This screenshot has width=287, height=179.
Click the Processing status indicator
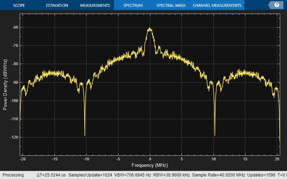click(13, 175)
